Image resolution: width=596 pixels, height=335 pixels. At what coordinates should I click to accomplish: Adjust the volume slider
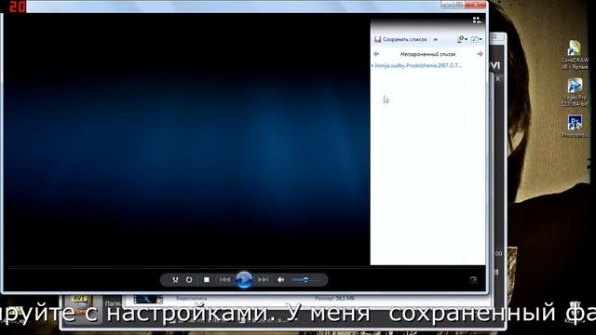pyautogui.click(x=305, y=280)
